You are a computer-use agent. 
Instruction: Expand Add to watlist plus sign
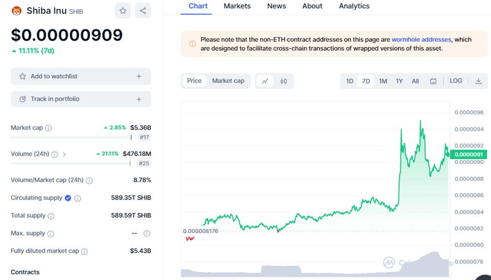click(139, 76)
